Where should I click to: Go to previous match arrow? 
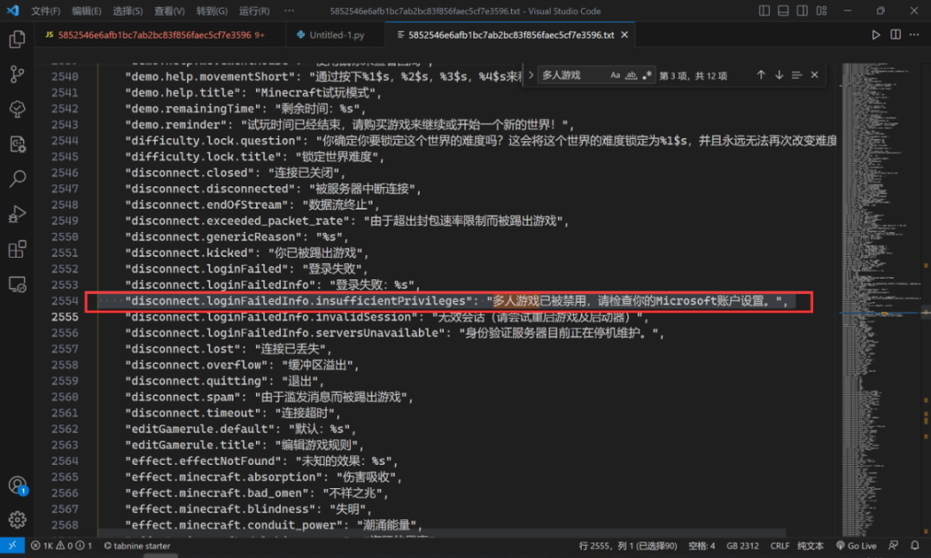coord(760,76)
